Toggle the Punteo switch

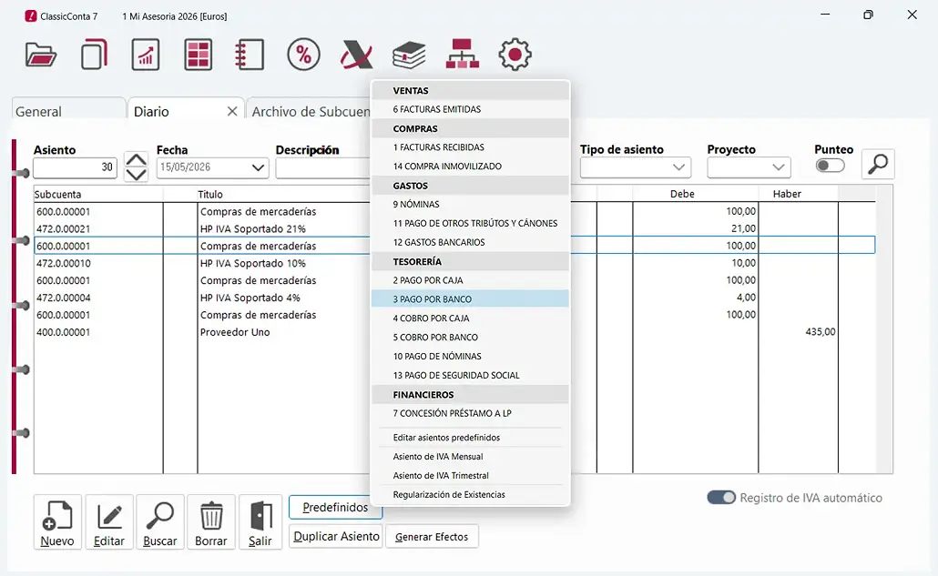pos(830,166)
